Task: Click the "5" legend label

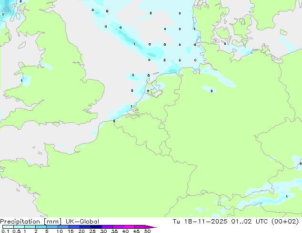Action: click(x=47, y=231)
